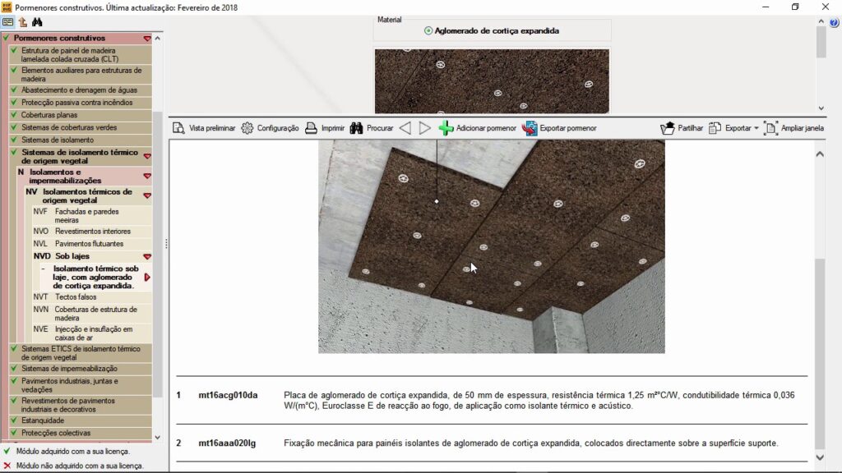Collapse Isolamentos e impermeabilizações node
The height and width of the screenshot is (473, 842).
click(147, 176)
